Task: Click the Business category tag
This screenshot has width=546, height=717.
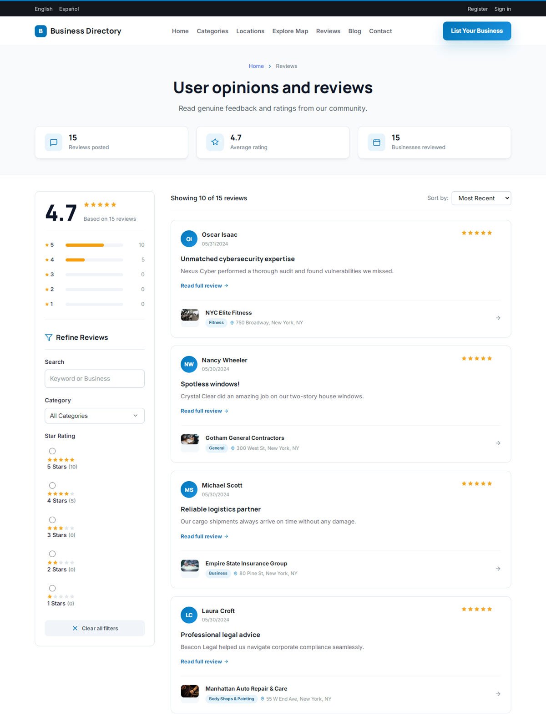Action: click(x=218, y=574)
